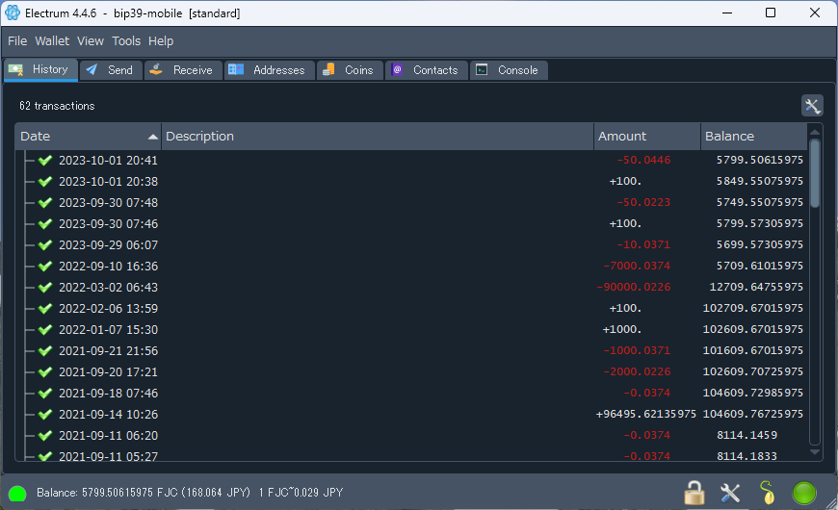This screenshot has width=838, height=510.
Task: Click the confirmed checkmark for 2022-01-07 15:30
Action: pyautogui.click(x=45, y=329)
